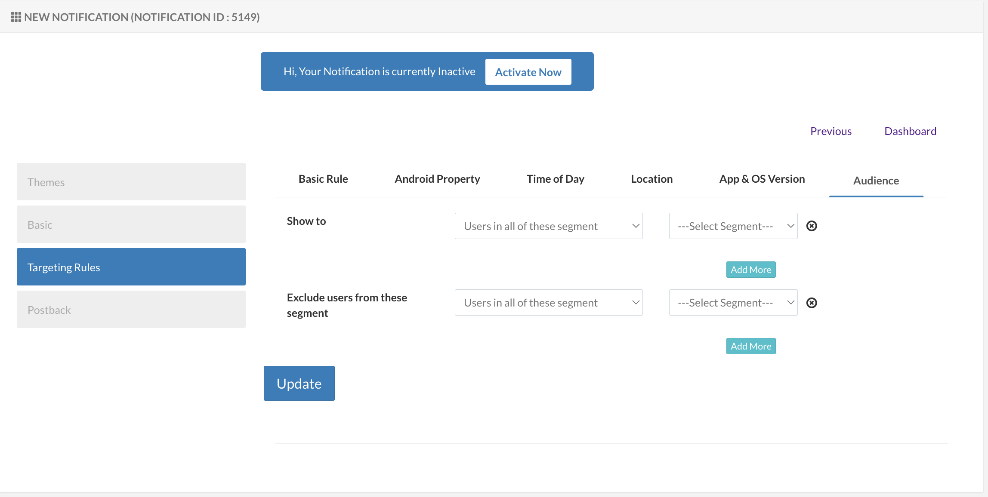988x497 pixels.
Task: Remove the Show to segment row
Action: [812, 226]
